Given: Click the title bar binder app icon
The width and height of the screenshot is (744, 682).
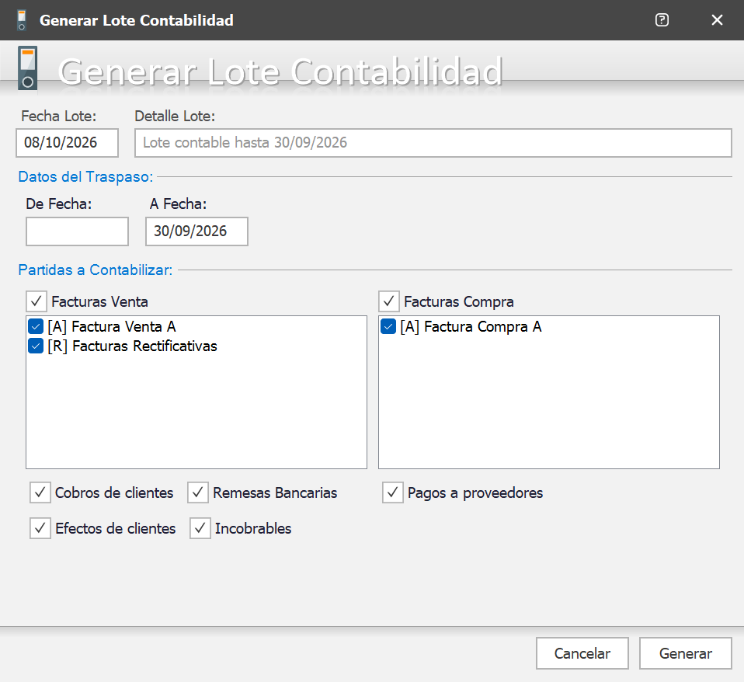Looking at the screenshot, I should [x=21, y=20].
